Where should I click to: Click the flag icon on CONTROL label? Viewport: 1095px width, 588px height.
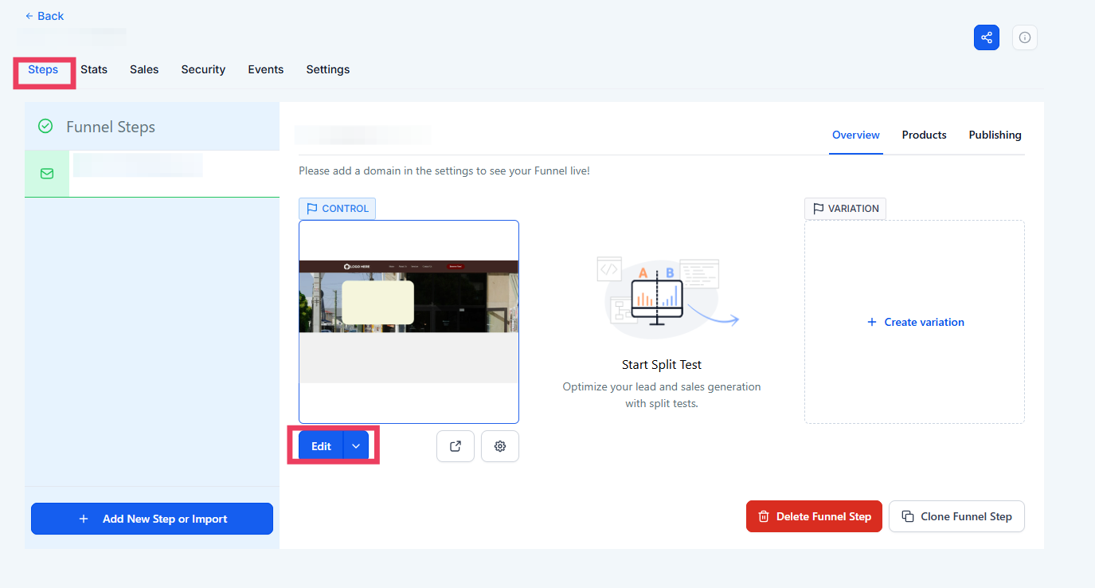coord(312,209)
